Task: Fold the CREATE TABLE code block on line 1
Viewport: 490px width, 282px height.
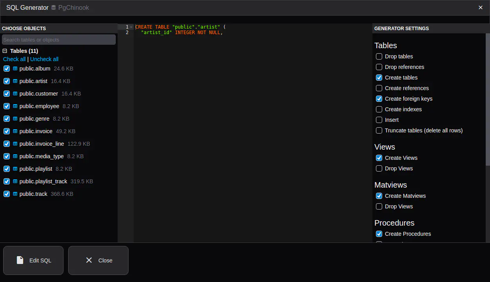Action: click(x=131, y=27)
